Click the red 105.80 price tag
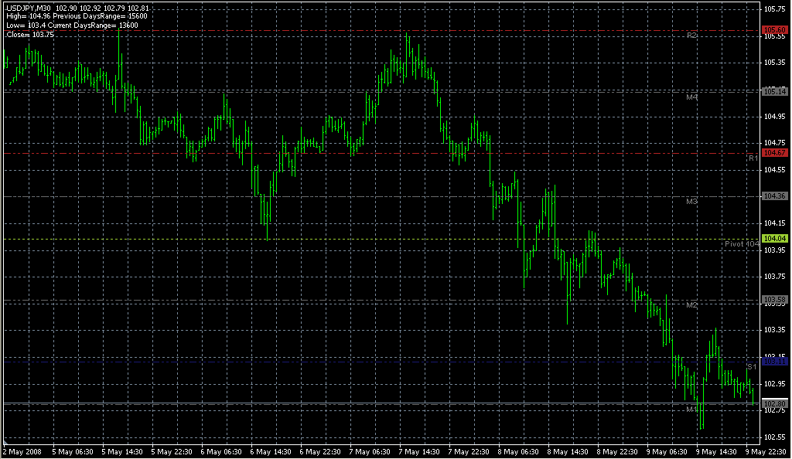 pyautogui.click(x=774, y=30)
